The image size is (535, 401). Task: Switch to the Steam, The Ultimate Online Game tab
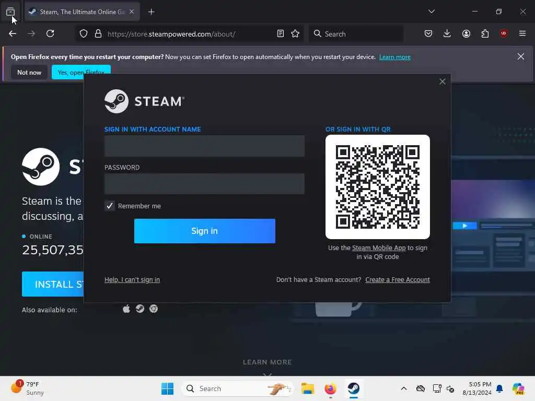(82, 12)
